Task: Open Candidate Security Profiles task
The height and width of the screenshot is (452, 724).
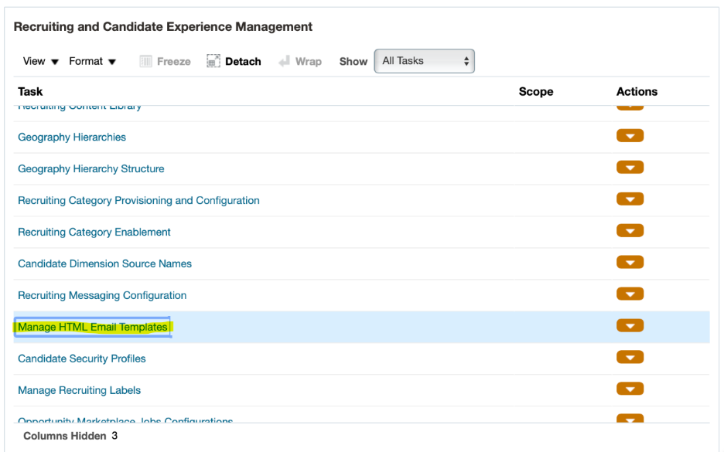Action: pyautogui.click(x=82, y=359)
